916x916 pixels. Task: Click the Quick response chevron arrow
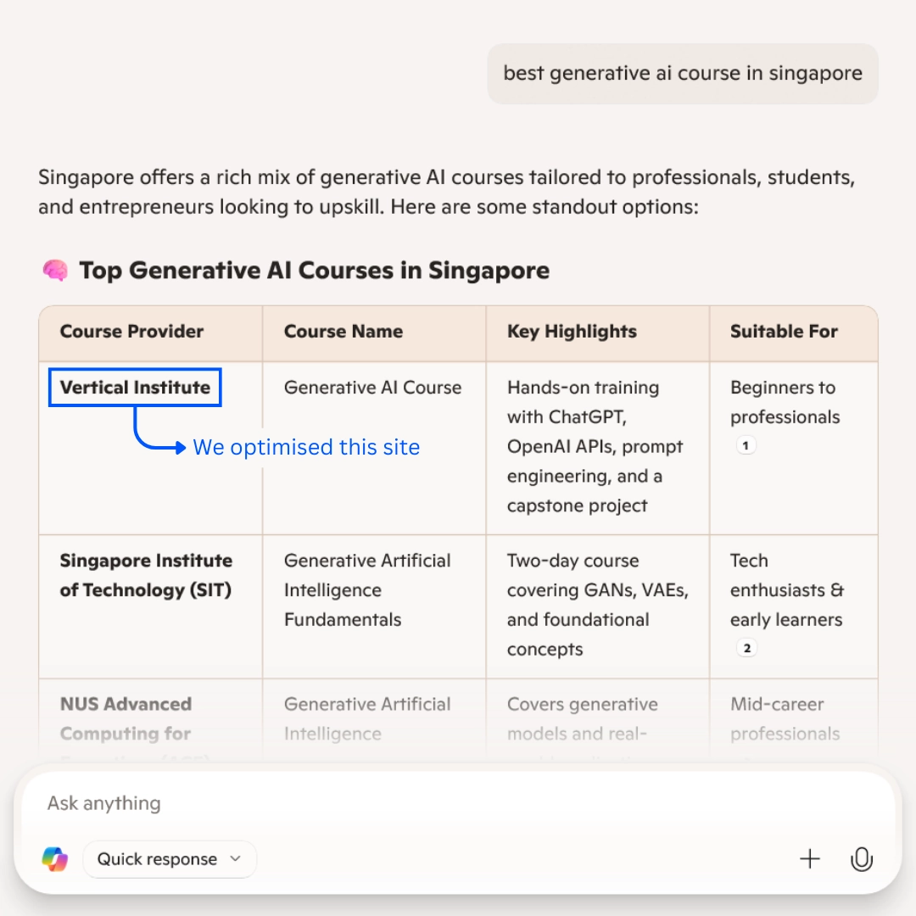[x=235, y=859]
